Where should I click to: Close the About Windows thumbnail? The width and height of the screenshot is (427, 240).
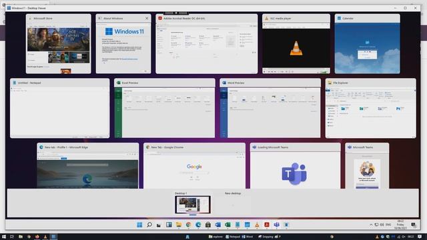tap(147, 18)
